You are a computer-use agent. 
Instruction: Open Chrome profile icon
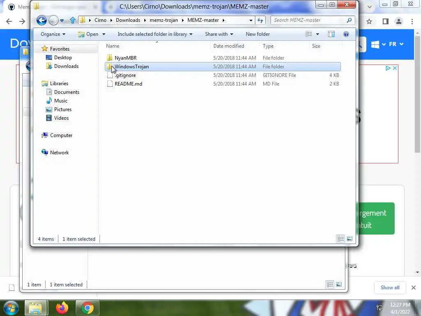pos(399,21)
